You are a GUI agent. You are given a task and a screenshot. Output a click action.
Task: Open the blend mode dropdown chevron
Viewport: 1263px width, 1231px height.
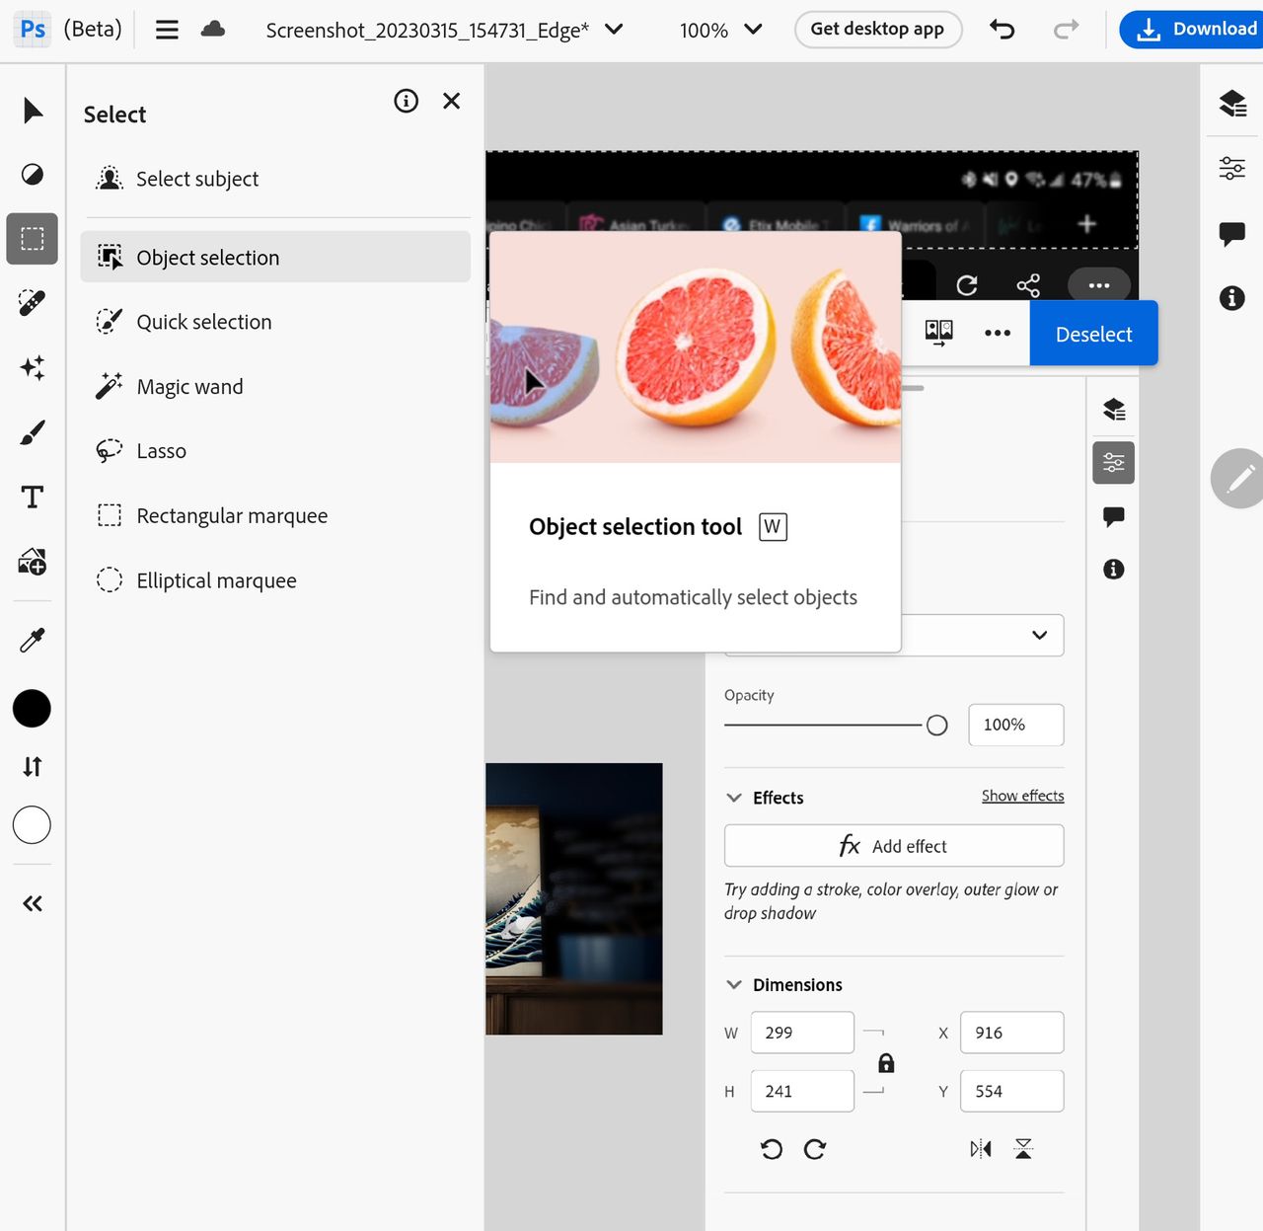(x=1040, y=635)
